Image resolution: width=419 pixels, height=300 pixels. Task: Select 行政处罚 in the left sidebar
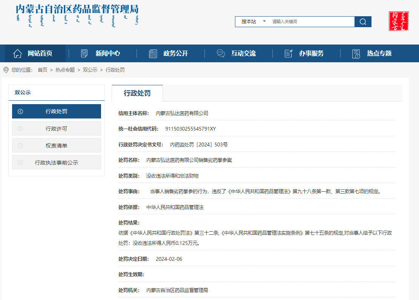57,111
